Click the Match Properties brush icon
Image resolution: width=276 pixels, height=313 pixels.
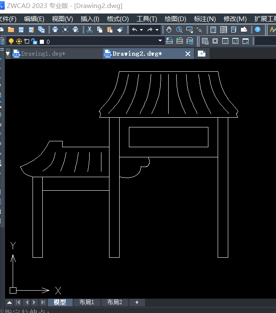pos(120,30)
